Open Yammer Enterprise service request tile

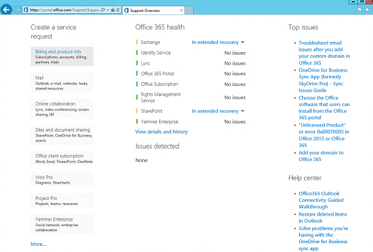(x=62, y=224)
